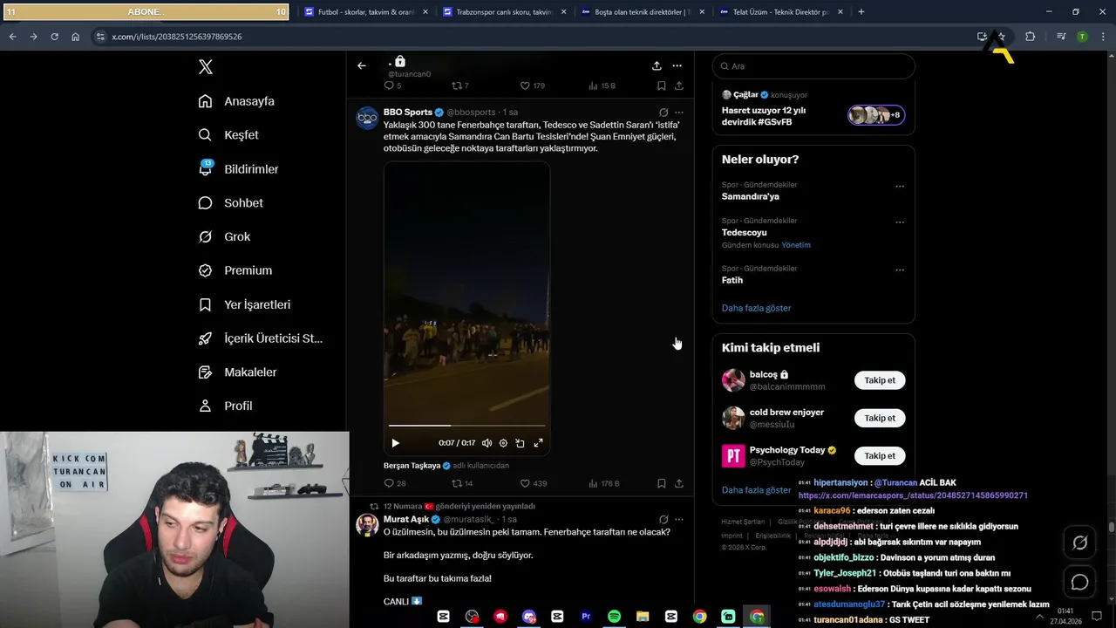
Task: Mute the video volume icon
Action: pos(487,443)
